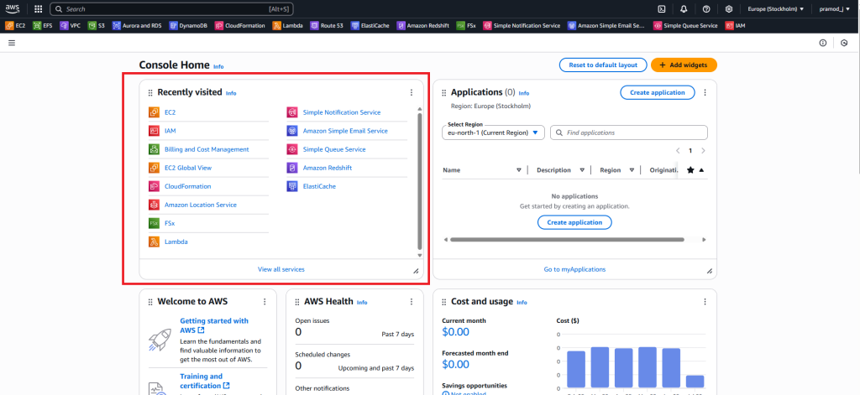
Task: Open Amazon Location Service recent link
Action: click(x=200, y=205)
